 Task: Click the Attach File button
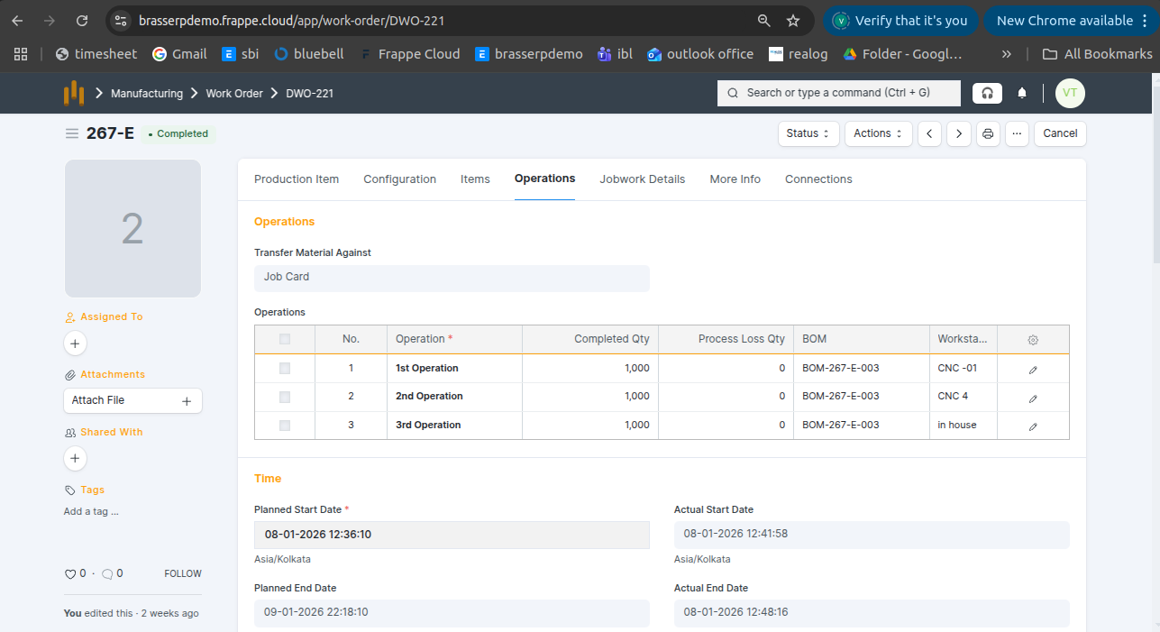point(132,400)
